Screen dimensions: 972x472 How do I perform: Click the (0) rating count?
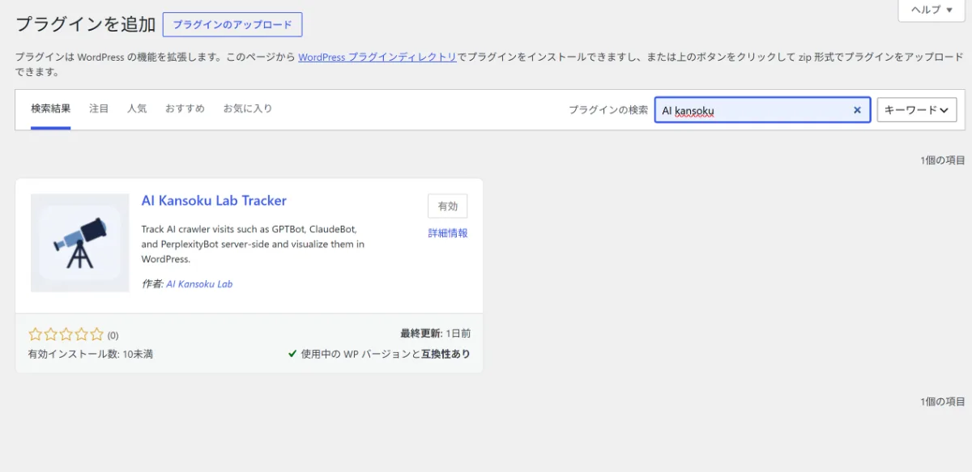pyautogui.click(x=113, y=335)
